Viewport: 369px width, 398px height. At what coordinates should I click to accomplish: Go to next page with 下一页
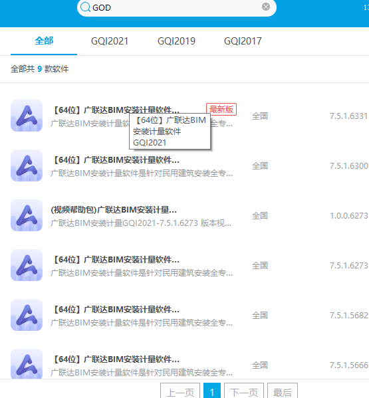[244, 391]
